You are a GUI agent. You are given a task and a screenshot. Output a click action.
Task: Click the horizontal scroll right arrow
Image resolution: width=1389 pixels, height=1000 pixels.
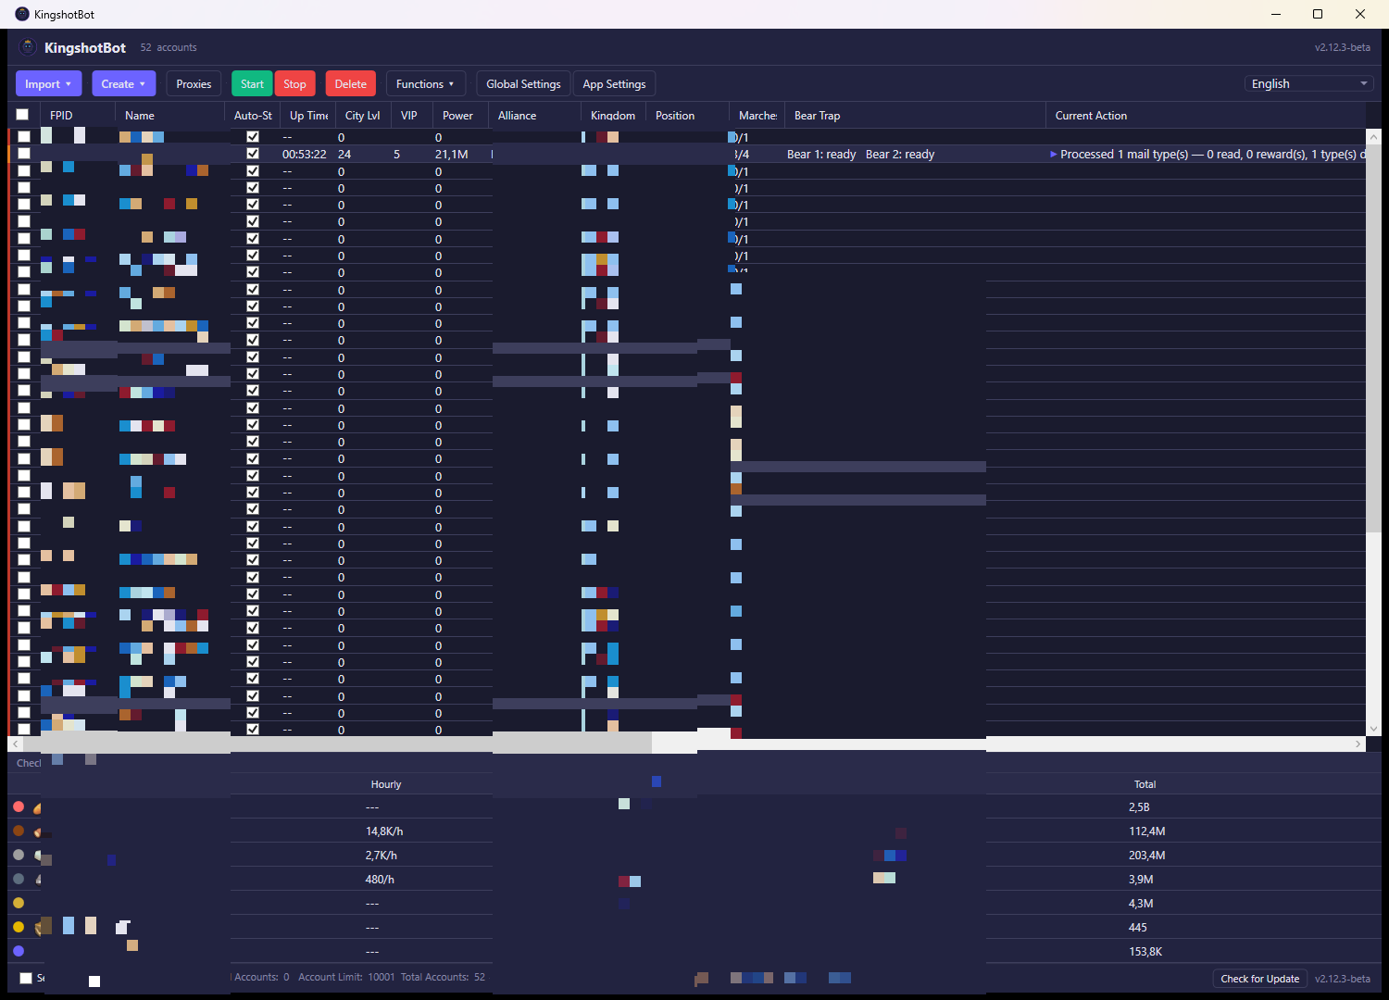(1358, 744)
